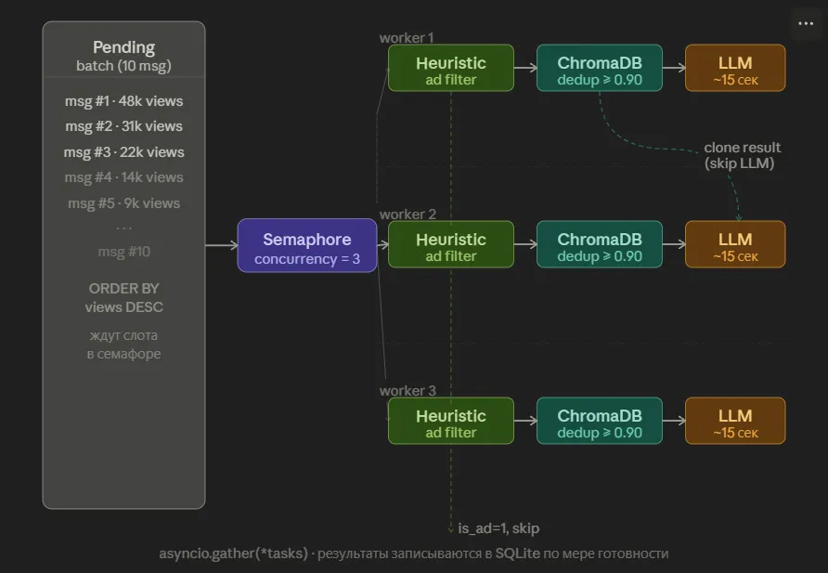Open the three-dot more options menu
Image resolution: width=828 pixels, height=573 pixels.
coord(806,23)
